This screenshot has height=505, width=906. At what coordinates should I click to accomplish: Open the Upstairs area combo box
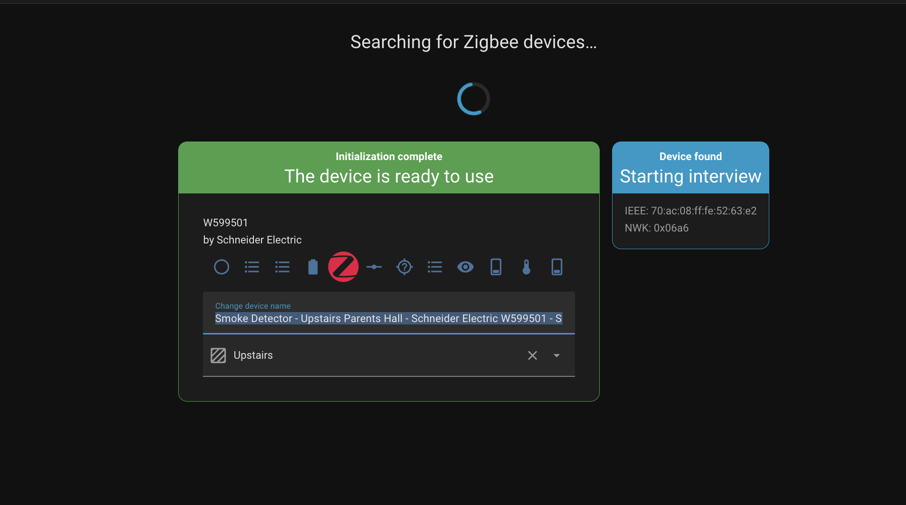(372, 355)
